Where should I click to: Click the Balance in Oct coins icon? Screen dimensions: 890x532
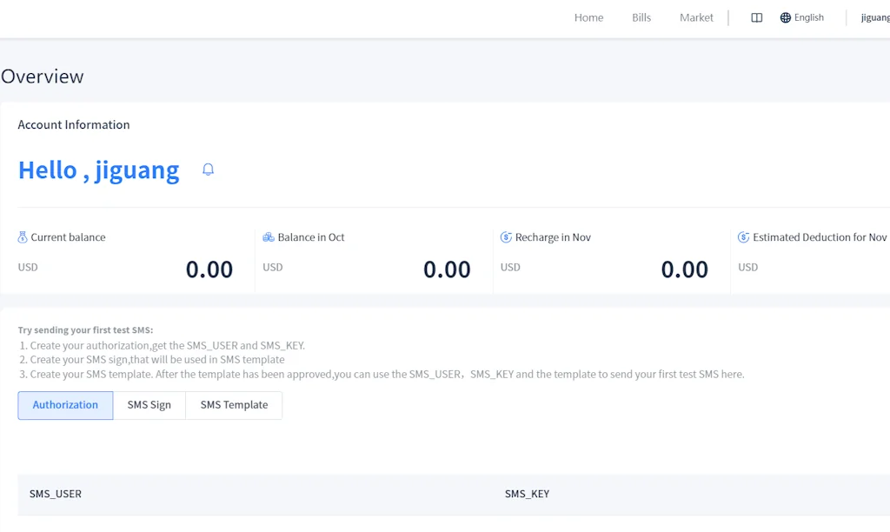tap(269, 237)
